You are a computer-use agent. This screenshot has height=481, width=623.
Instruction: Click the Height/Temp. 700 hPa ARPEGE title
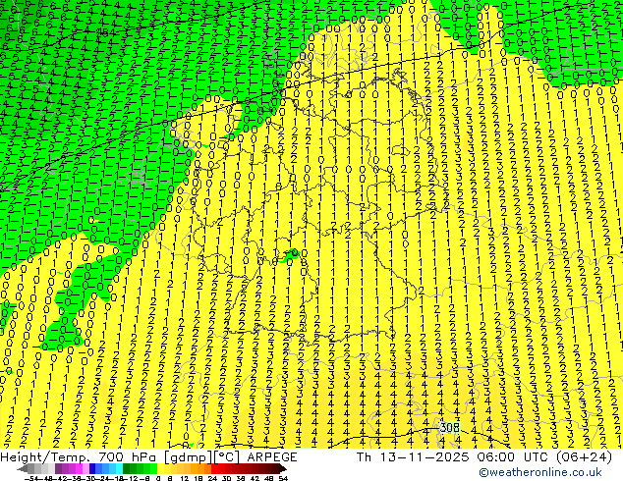148,457
